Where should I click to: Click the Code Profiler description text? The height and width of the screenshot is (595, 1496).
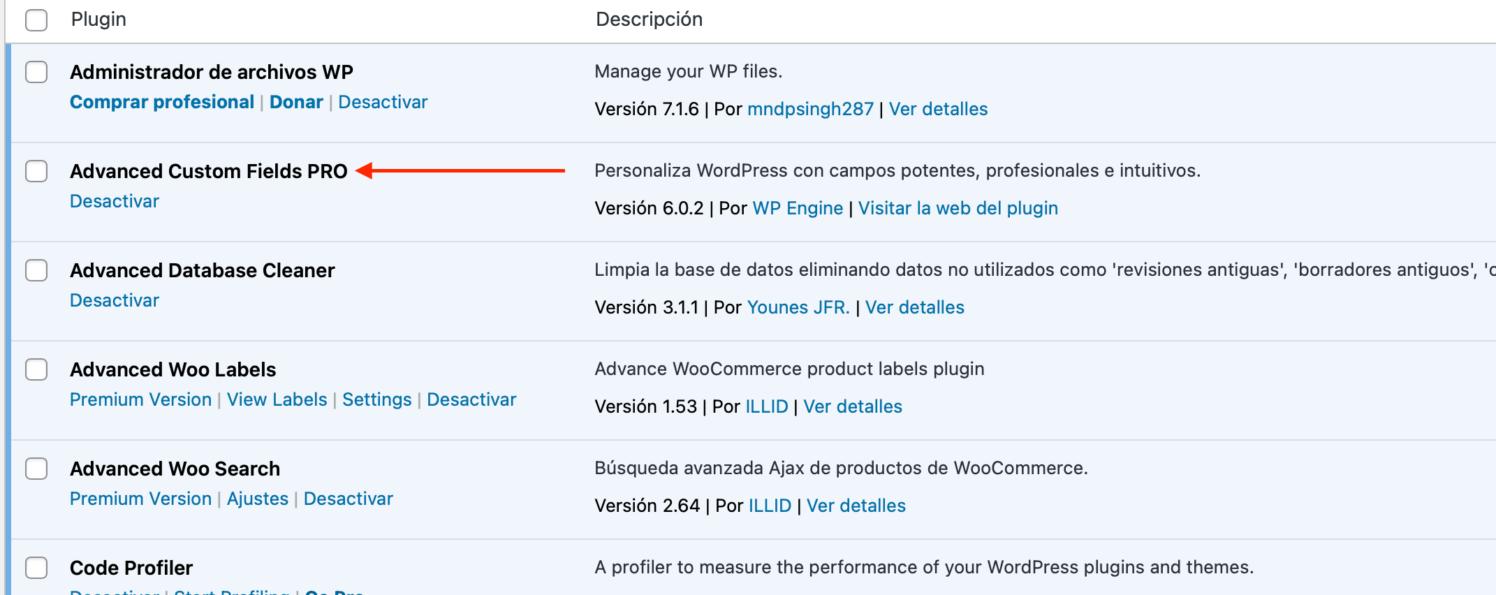coord(924,567)
